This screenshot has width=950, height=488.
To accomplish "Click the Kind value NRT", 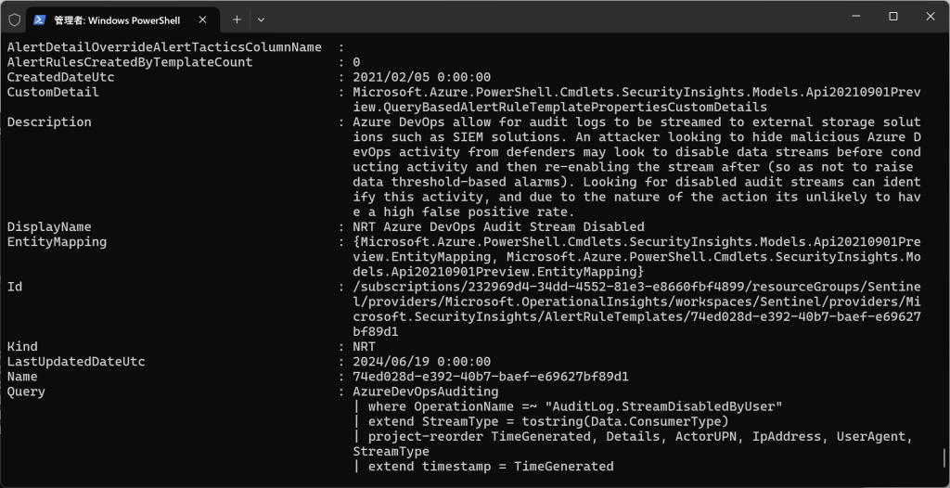I will click(364, 347).
